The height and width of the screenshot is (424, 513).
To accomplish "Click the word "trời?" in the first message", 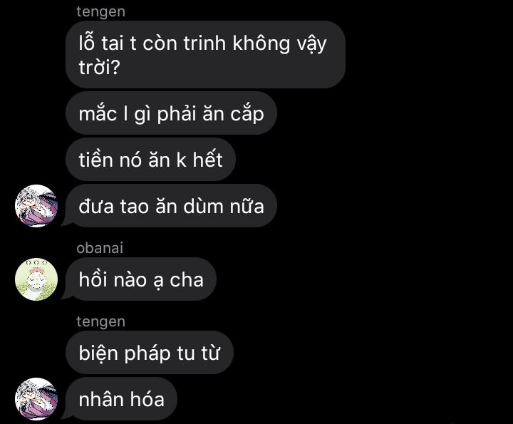I will [x=100, y=67].
